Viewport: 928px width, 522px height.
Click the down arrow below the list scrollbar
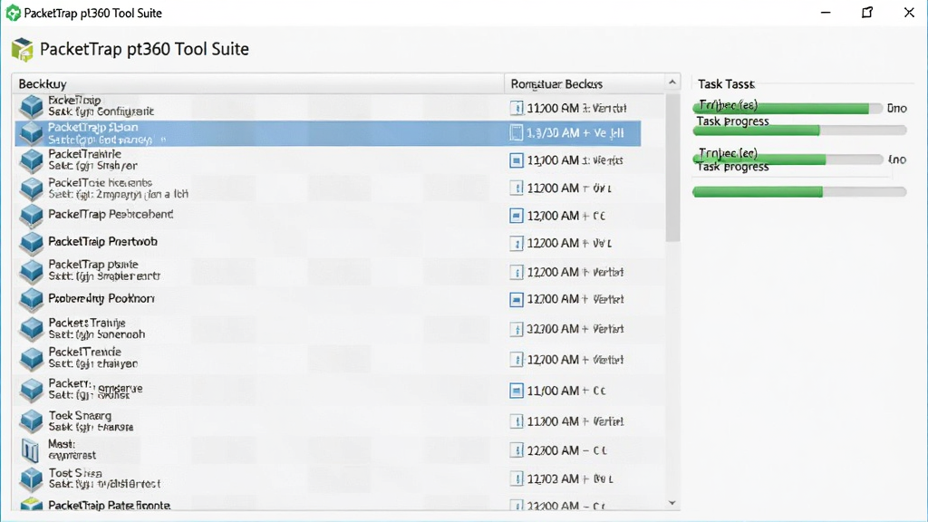(672, 503)
